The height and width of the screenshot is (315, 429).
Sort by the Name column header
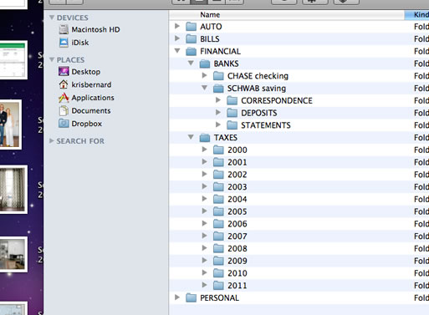pos(287,15)
